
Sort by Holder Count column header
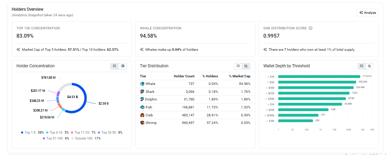point(184,76)
